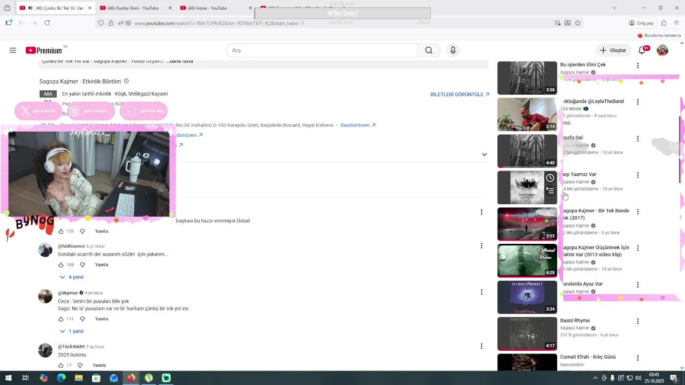
Task: Open File Explorer from the taskbar
Action: 79,378
